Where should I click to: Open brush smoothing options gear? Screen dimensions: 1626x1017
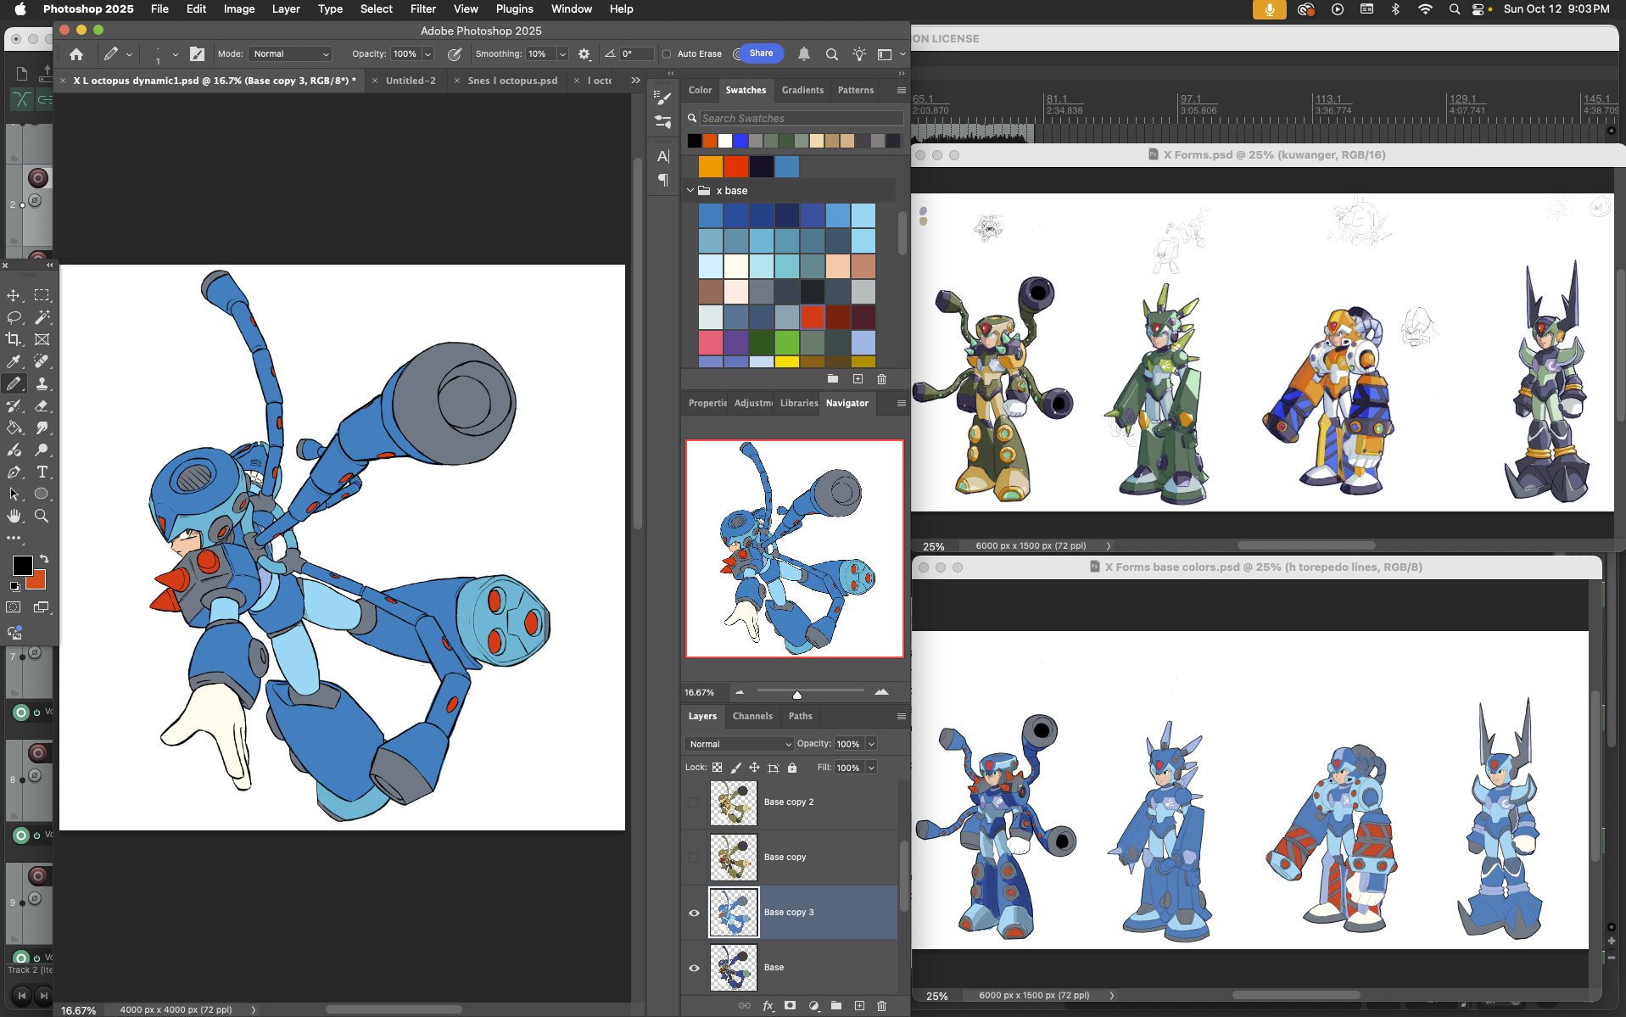tap(584, 53)
